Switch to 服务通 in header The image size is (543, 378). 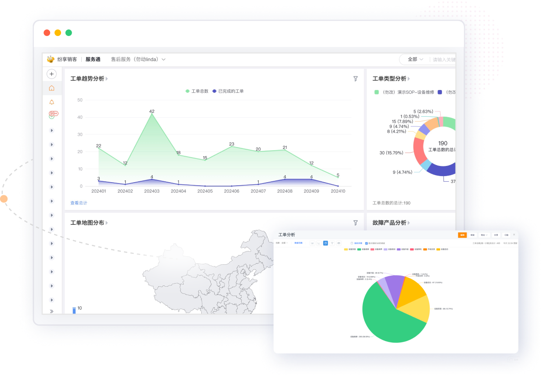[93, 59]
